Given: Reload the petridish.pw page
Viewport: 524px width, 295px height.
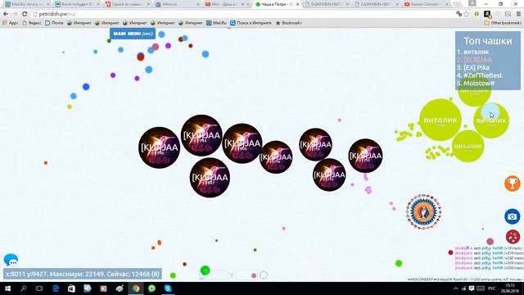Looking at the screenshot, I should click(25, 14).
